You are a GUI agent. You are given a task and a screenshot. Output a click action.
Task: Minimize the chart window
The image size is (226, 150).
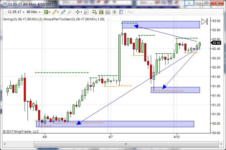click(x=199, y=3)
